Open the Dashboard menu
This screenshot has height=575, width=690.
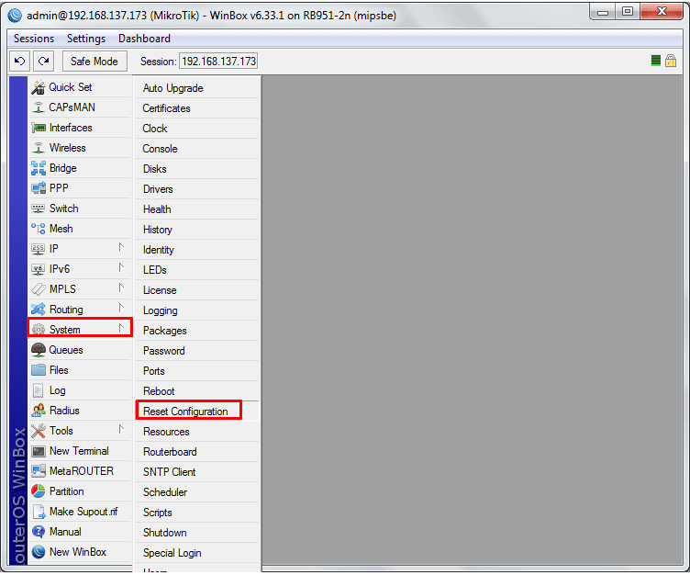(x=144, y=39)
